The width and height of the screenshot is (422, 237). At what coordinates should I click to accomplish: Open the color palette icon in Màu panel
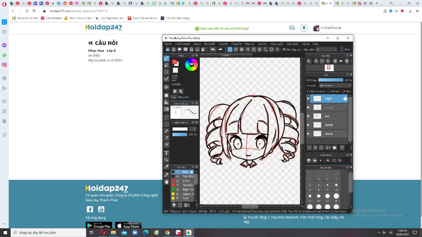pyautogui.click(x=175, y=91)
